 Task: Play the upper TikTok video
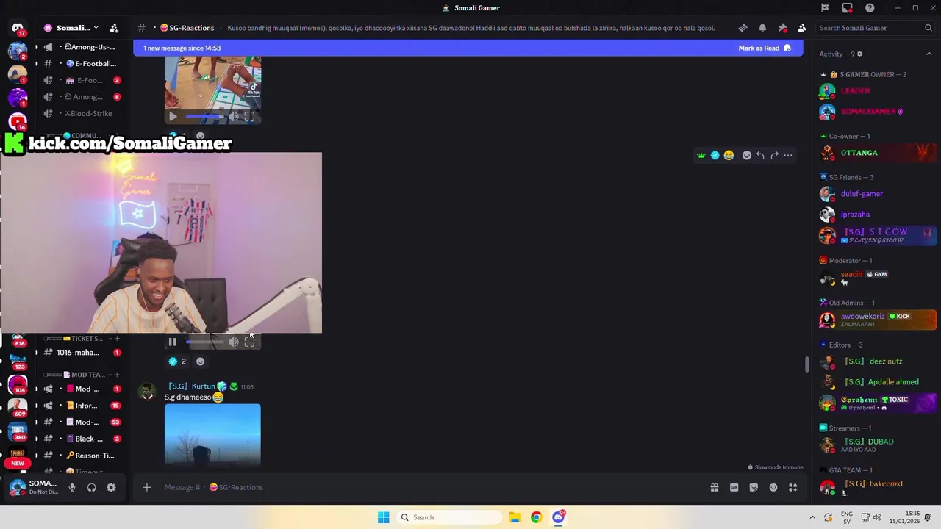(172, 116)
